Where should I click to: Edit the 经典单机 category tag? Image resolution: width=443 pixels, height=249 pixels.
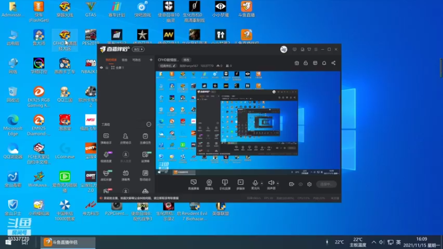click(x=168, y=66)
